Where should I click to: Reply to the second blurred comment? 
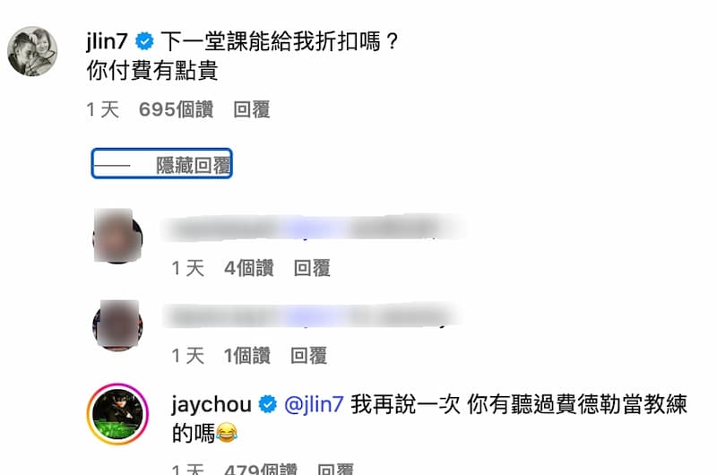click(x=308, y=356)
